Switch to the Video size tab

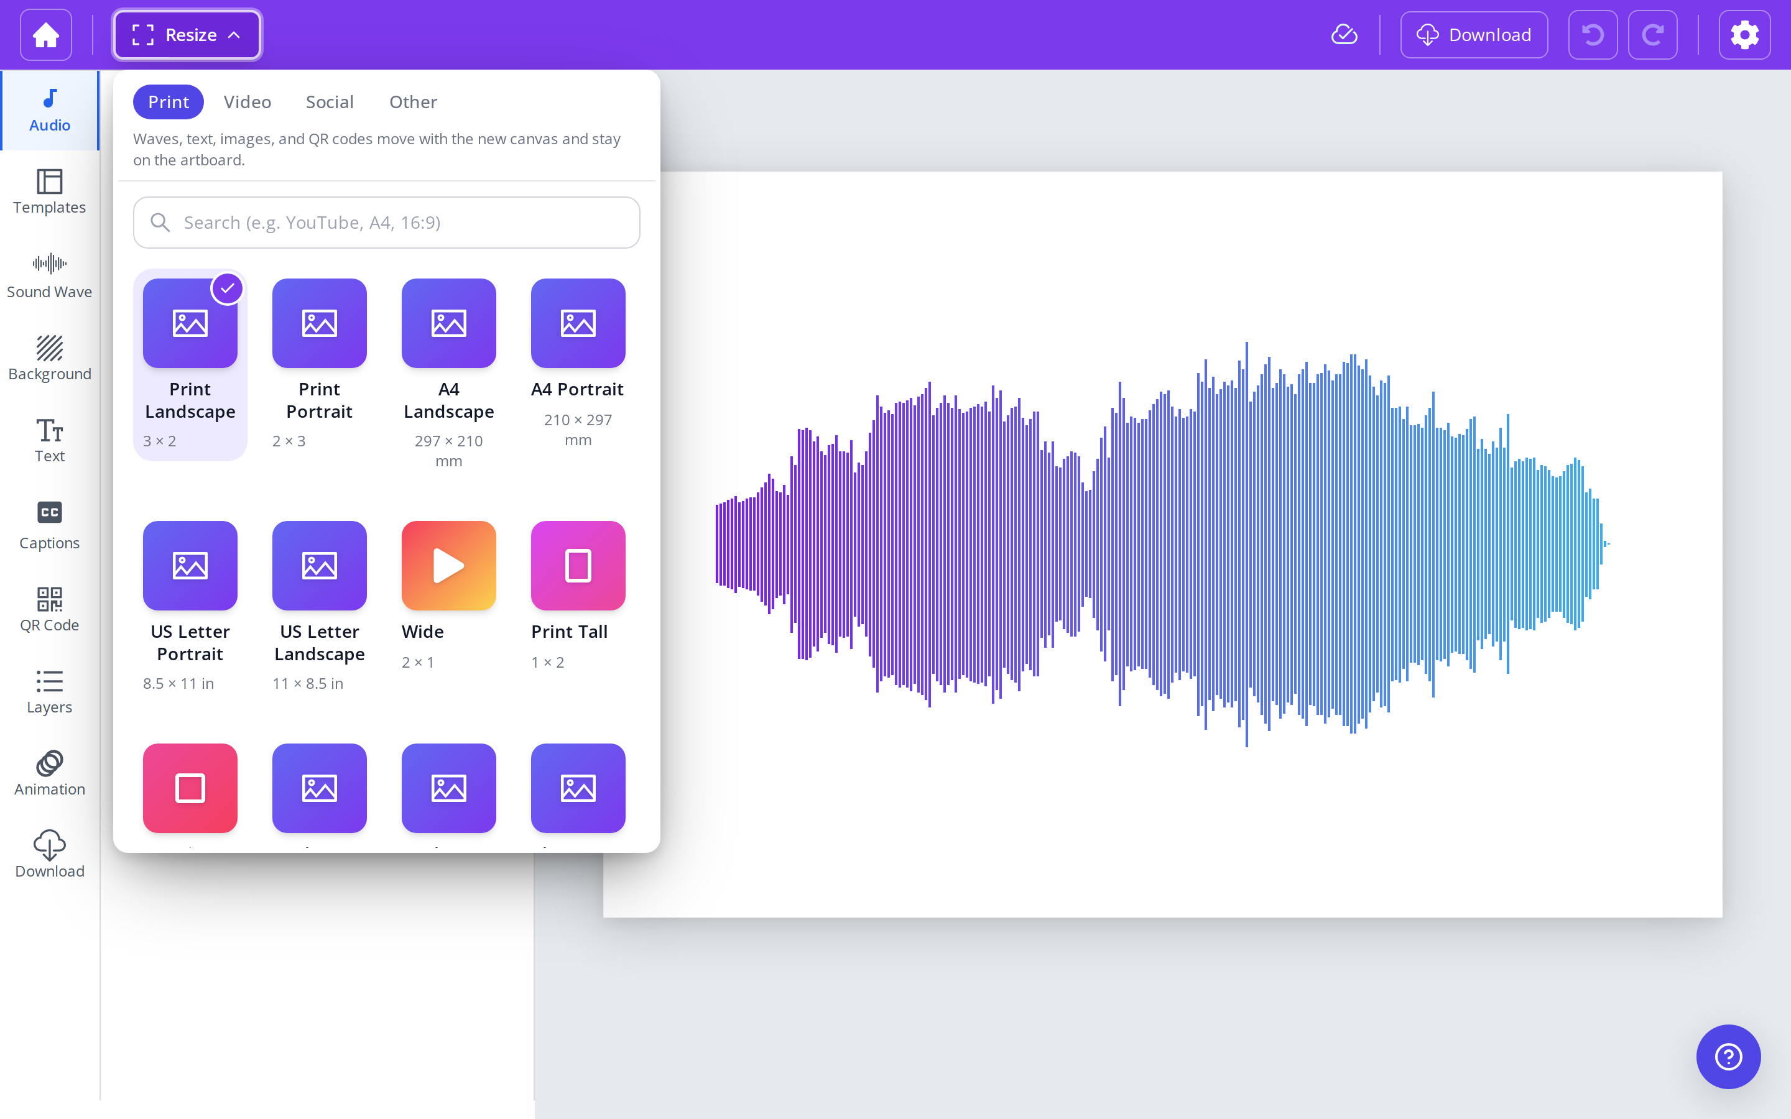pos(247,102)
